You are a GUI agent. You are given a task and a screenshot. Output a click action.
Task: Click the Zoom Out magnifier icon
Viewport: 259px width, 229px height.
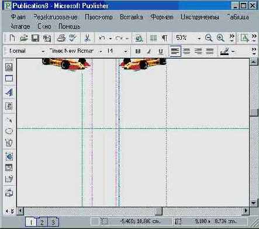point(209,37)
